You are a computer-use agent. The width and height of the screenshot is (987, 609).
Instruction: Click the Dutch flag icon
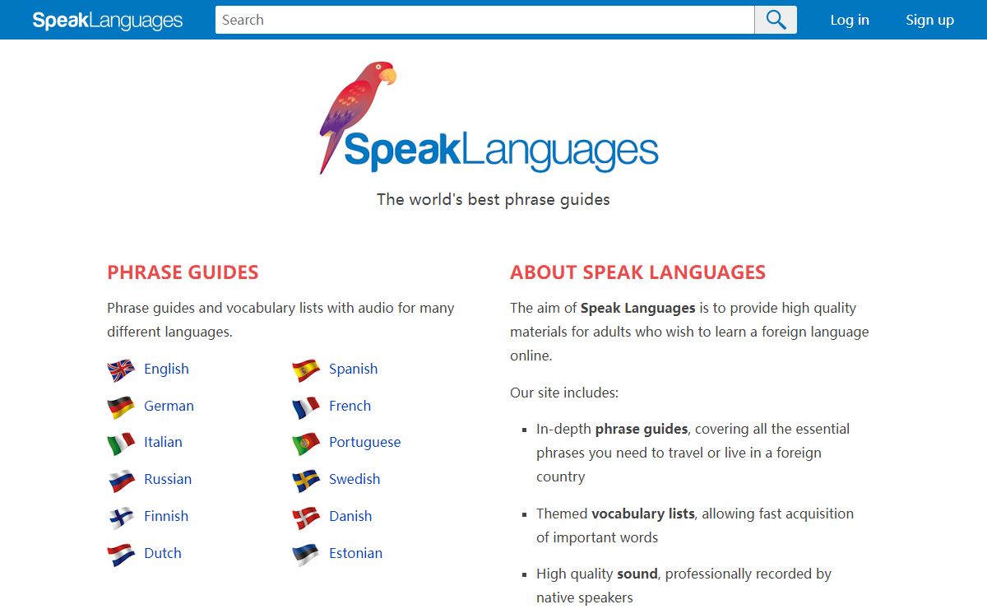click(x=121, y=554)
